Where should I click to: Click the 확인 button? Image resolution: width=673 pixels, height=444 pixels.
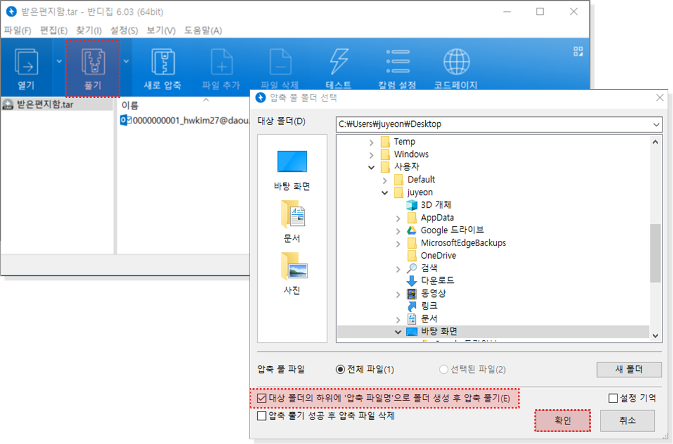[x=563, y=421]
